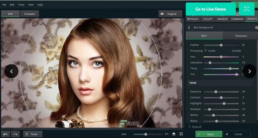
Task: Open the SCULPT tab
Action: tap(208, 19)
